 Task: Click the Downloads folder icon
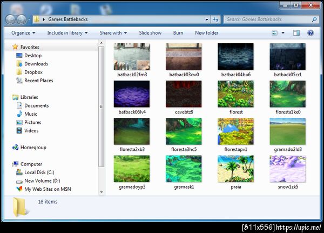click(19, 64)
